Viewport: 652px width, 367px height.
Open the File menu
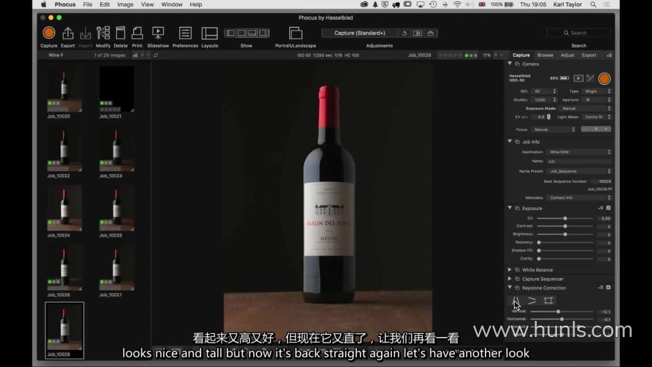pos(88,5)
